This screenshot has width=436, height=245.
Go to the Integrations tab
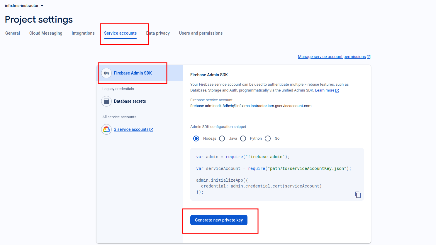coord(83,33)
